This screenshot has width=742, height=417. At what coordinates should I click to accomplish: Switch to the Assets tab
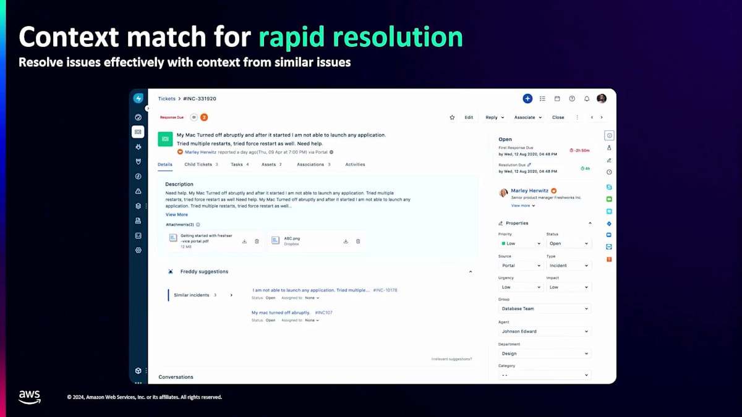point(271,164)
